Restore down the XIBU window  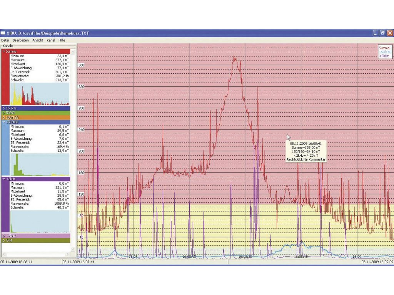click(382, 33)
